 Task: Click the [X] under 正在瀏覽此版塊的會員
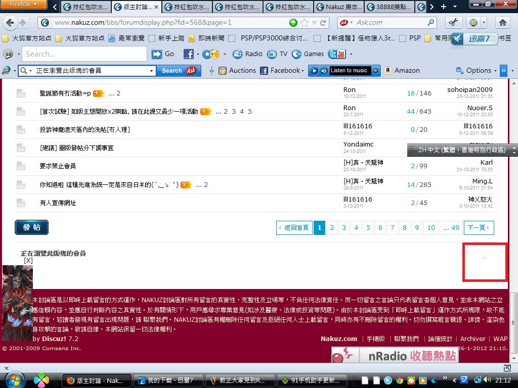point(28,261)
